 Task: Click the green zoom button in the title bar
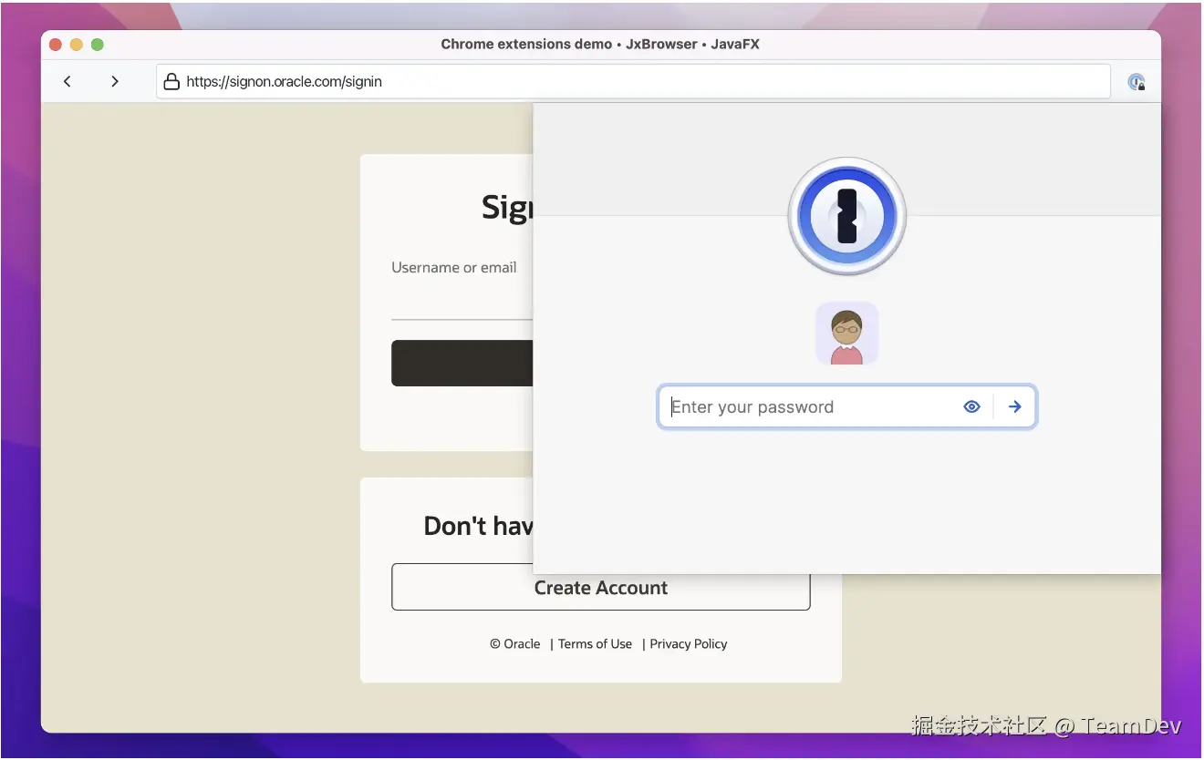pyautogui.click(x=98, y=43)
